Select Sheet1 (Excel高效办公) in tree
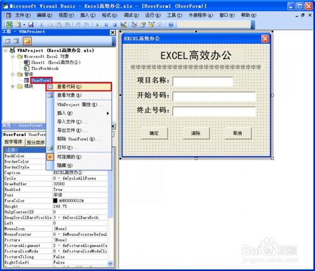The height and width of the screenshot is (271, 315). point(55,62)
